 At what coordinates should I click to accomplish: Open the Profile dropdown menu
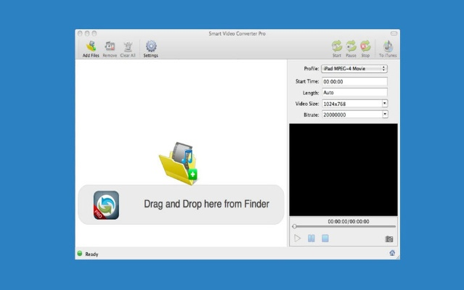pyautogui.click(x=354, y=69)
